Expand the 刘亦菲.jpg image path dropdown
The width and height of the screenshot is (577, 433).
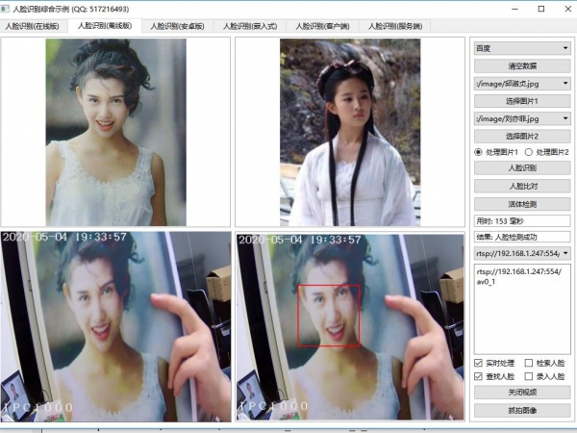click(522, 117)
